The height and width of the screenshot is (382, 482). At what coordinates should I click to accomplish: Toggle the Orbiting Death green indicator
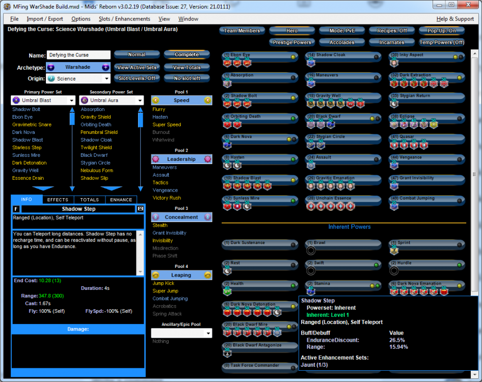pos(293,119)
